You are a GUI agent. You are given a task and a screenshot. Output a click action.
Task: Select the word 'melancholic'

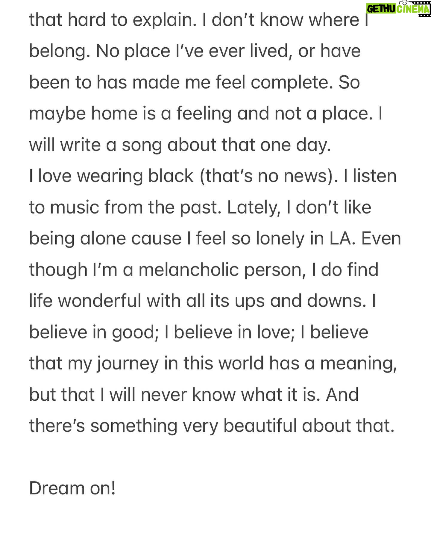click(x=189, y=269)
